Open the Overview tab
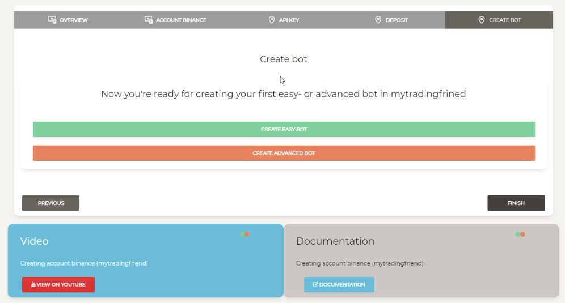This screenshot has width=565, height=303. [68, 20]
